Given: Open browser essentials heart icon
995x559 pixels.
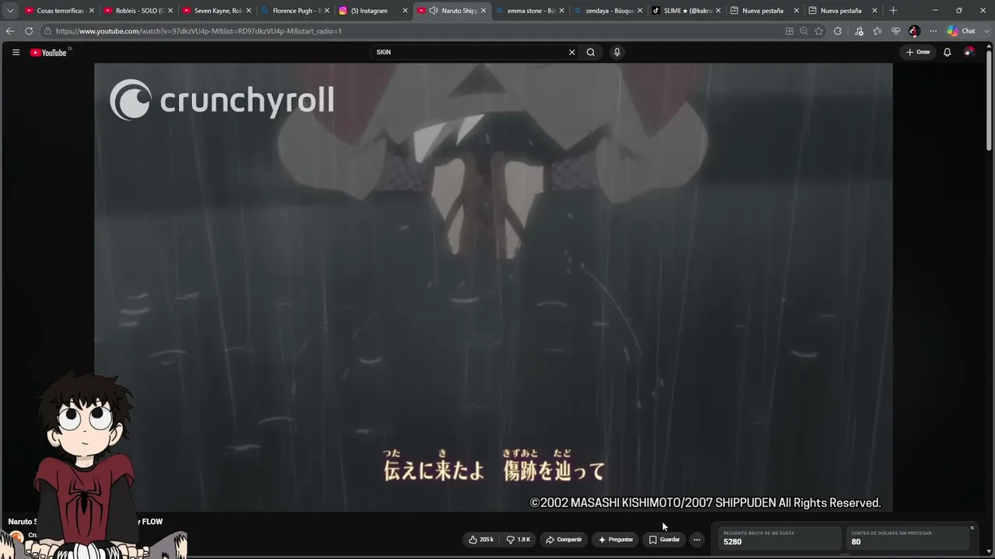Looking at the screenshot, I should click(896, 31).
